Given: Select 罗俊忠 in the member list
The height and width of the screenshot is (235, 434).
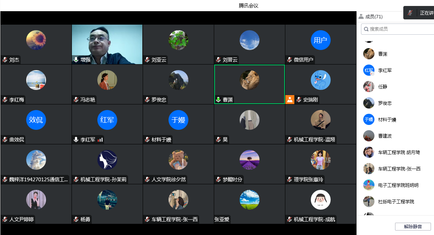Looking at the screenshot, I should pos(385,103).
